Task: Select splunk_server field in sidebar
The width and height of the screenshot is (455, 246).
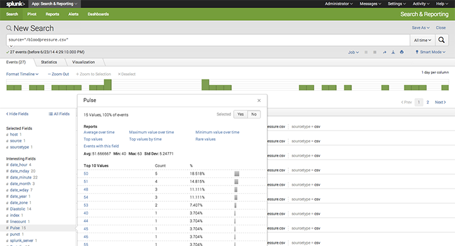Action: [x=21, y=240]
